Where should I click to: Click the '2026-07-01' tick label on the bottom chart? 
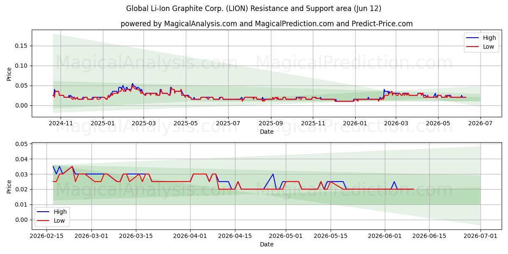point(480,236)
